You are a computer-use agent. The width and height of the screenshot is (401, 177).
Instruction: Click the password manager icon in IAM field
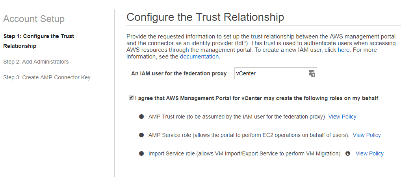click(x=312, y=74)
